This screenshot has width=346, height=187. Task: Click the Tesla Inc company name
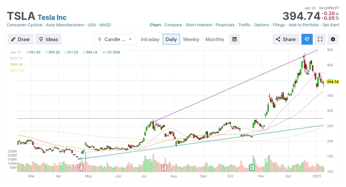pyautogui.click(x=52, y=17)
